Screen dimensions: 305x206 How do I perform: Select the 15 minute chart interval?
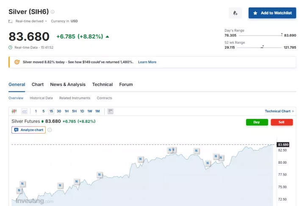click(x=51, y=111)
